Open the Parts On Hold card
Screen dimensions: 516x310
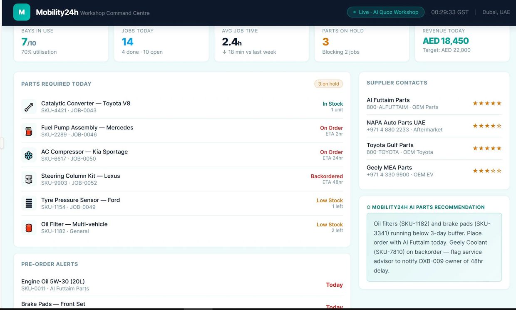tap(362, 44)
